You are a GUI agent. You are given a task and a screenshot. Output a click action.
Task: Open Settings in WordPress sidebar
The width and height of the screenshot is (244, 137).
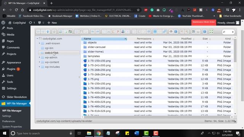(x=11, y=88)
